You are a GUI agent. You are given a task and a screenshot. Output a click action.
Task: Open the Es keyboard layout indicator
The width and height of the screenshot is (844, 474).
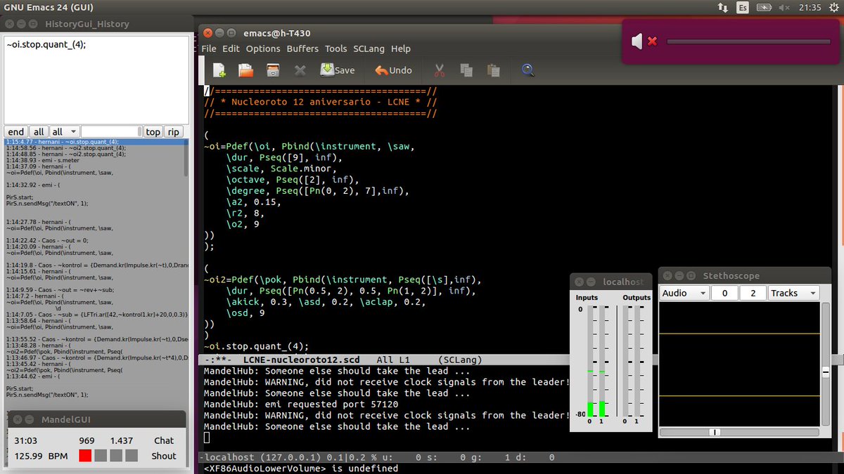tap(743, 7)
